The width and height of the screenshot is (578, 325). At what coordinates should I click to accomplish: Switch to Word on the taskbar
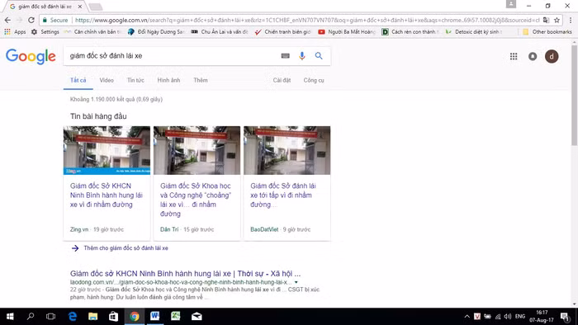coord(155,317)
